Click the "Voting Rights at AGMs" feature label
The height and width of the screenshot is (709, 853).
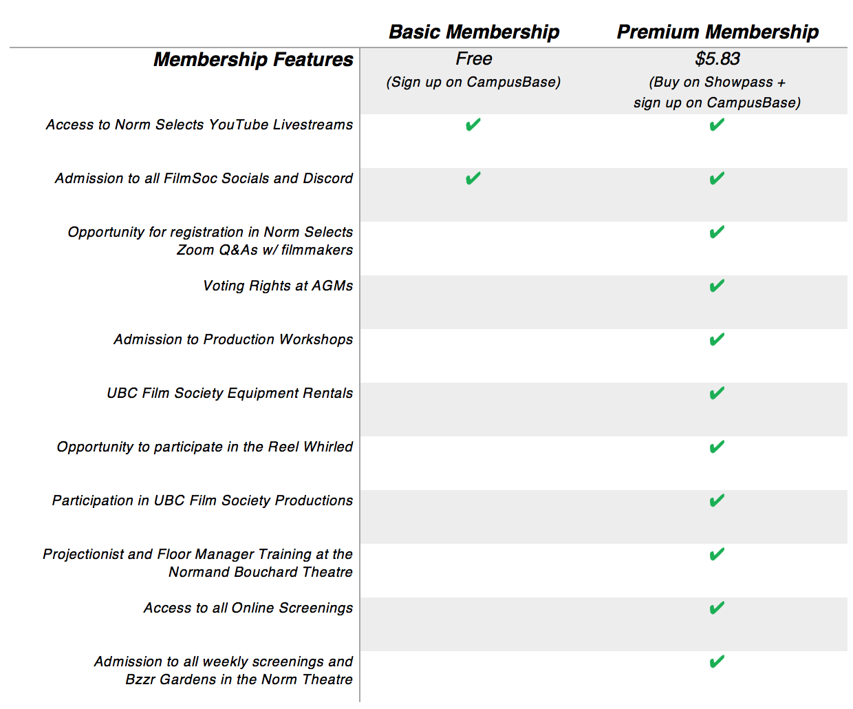tap(278, 286)
